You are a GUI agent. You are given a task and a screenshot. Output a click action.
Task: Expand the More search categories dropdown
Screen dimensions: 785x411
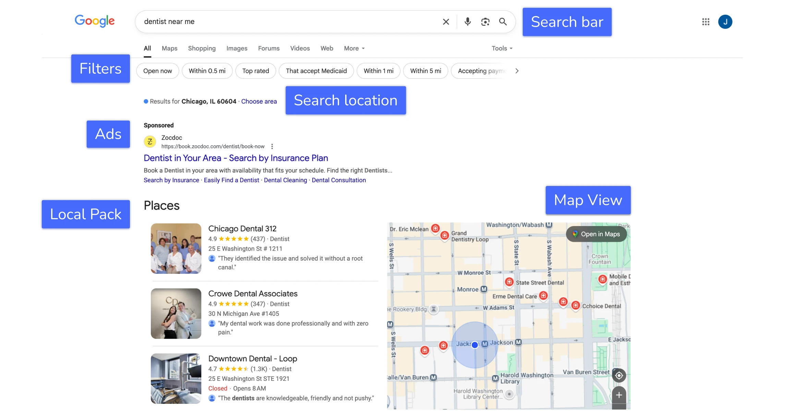pyautogui.click(x=354, y=48)
